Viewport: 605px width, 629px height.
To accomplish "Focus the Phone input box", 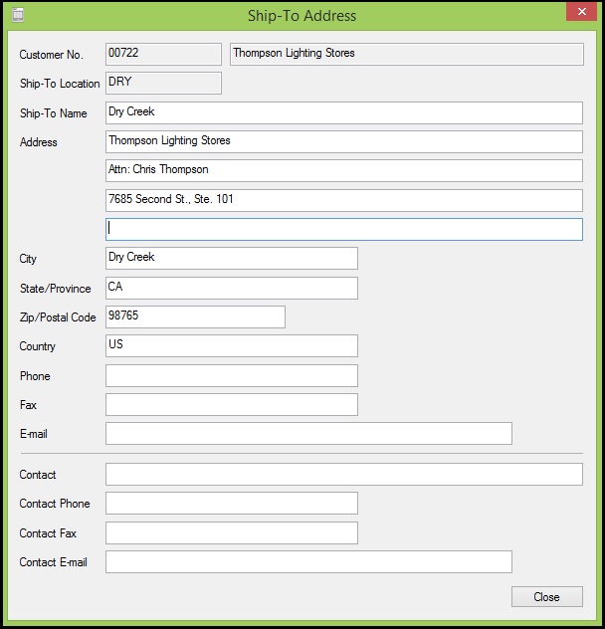I will pos(231,375).
